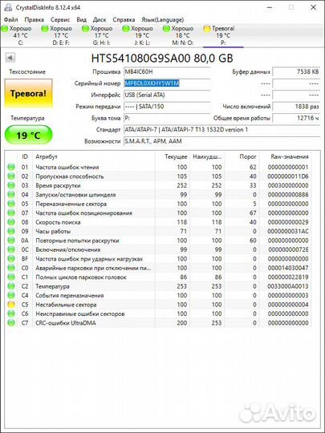This screenshot has width=325, height=433.
Task: Click status icon for Повторные попытки раскрутки
Action: (x=11, y=241)
